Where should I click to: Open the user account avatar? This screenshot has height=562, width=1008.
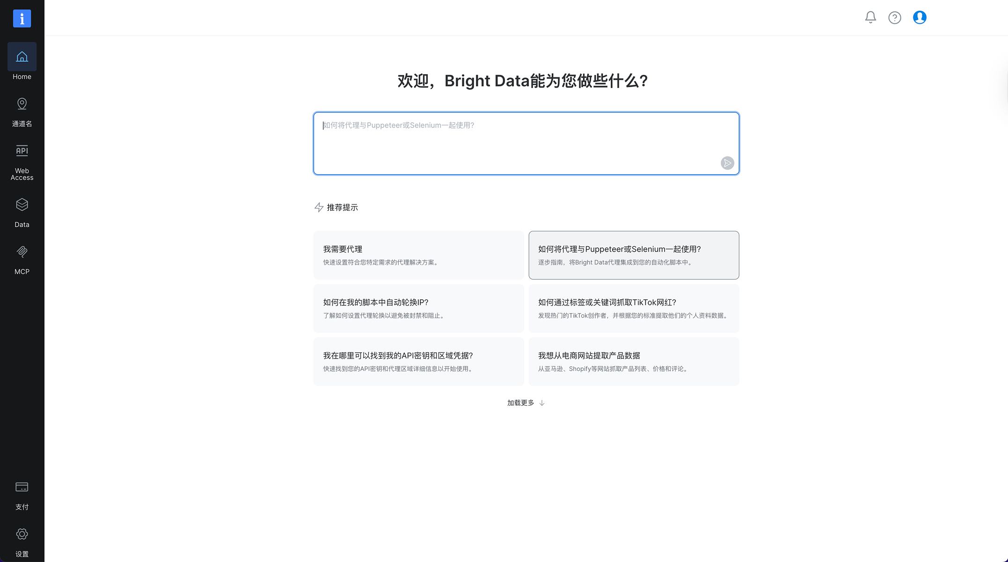[919, 17]
